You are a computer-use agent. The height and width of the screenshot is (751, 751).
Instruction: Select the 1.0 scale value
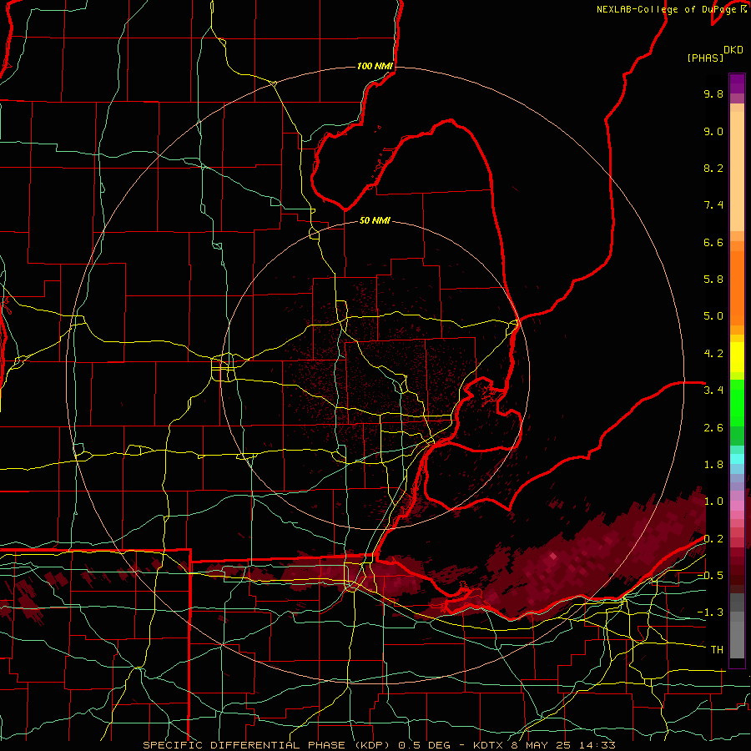(x=713, y=502)
